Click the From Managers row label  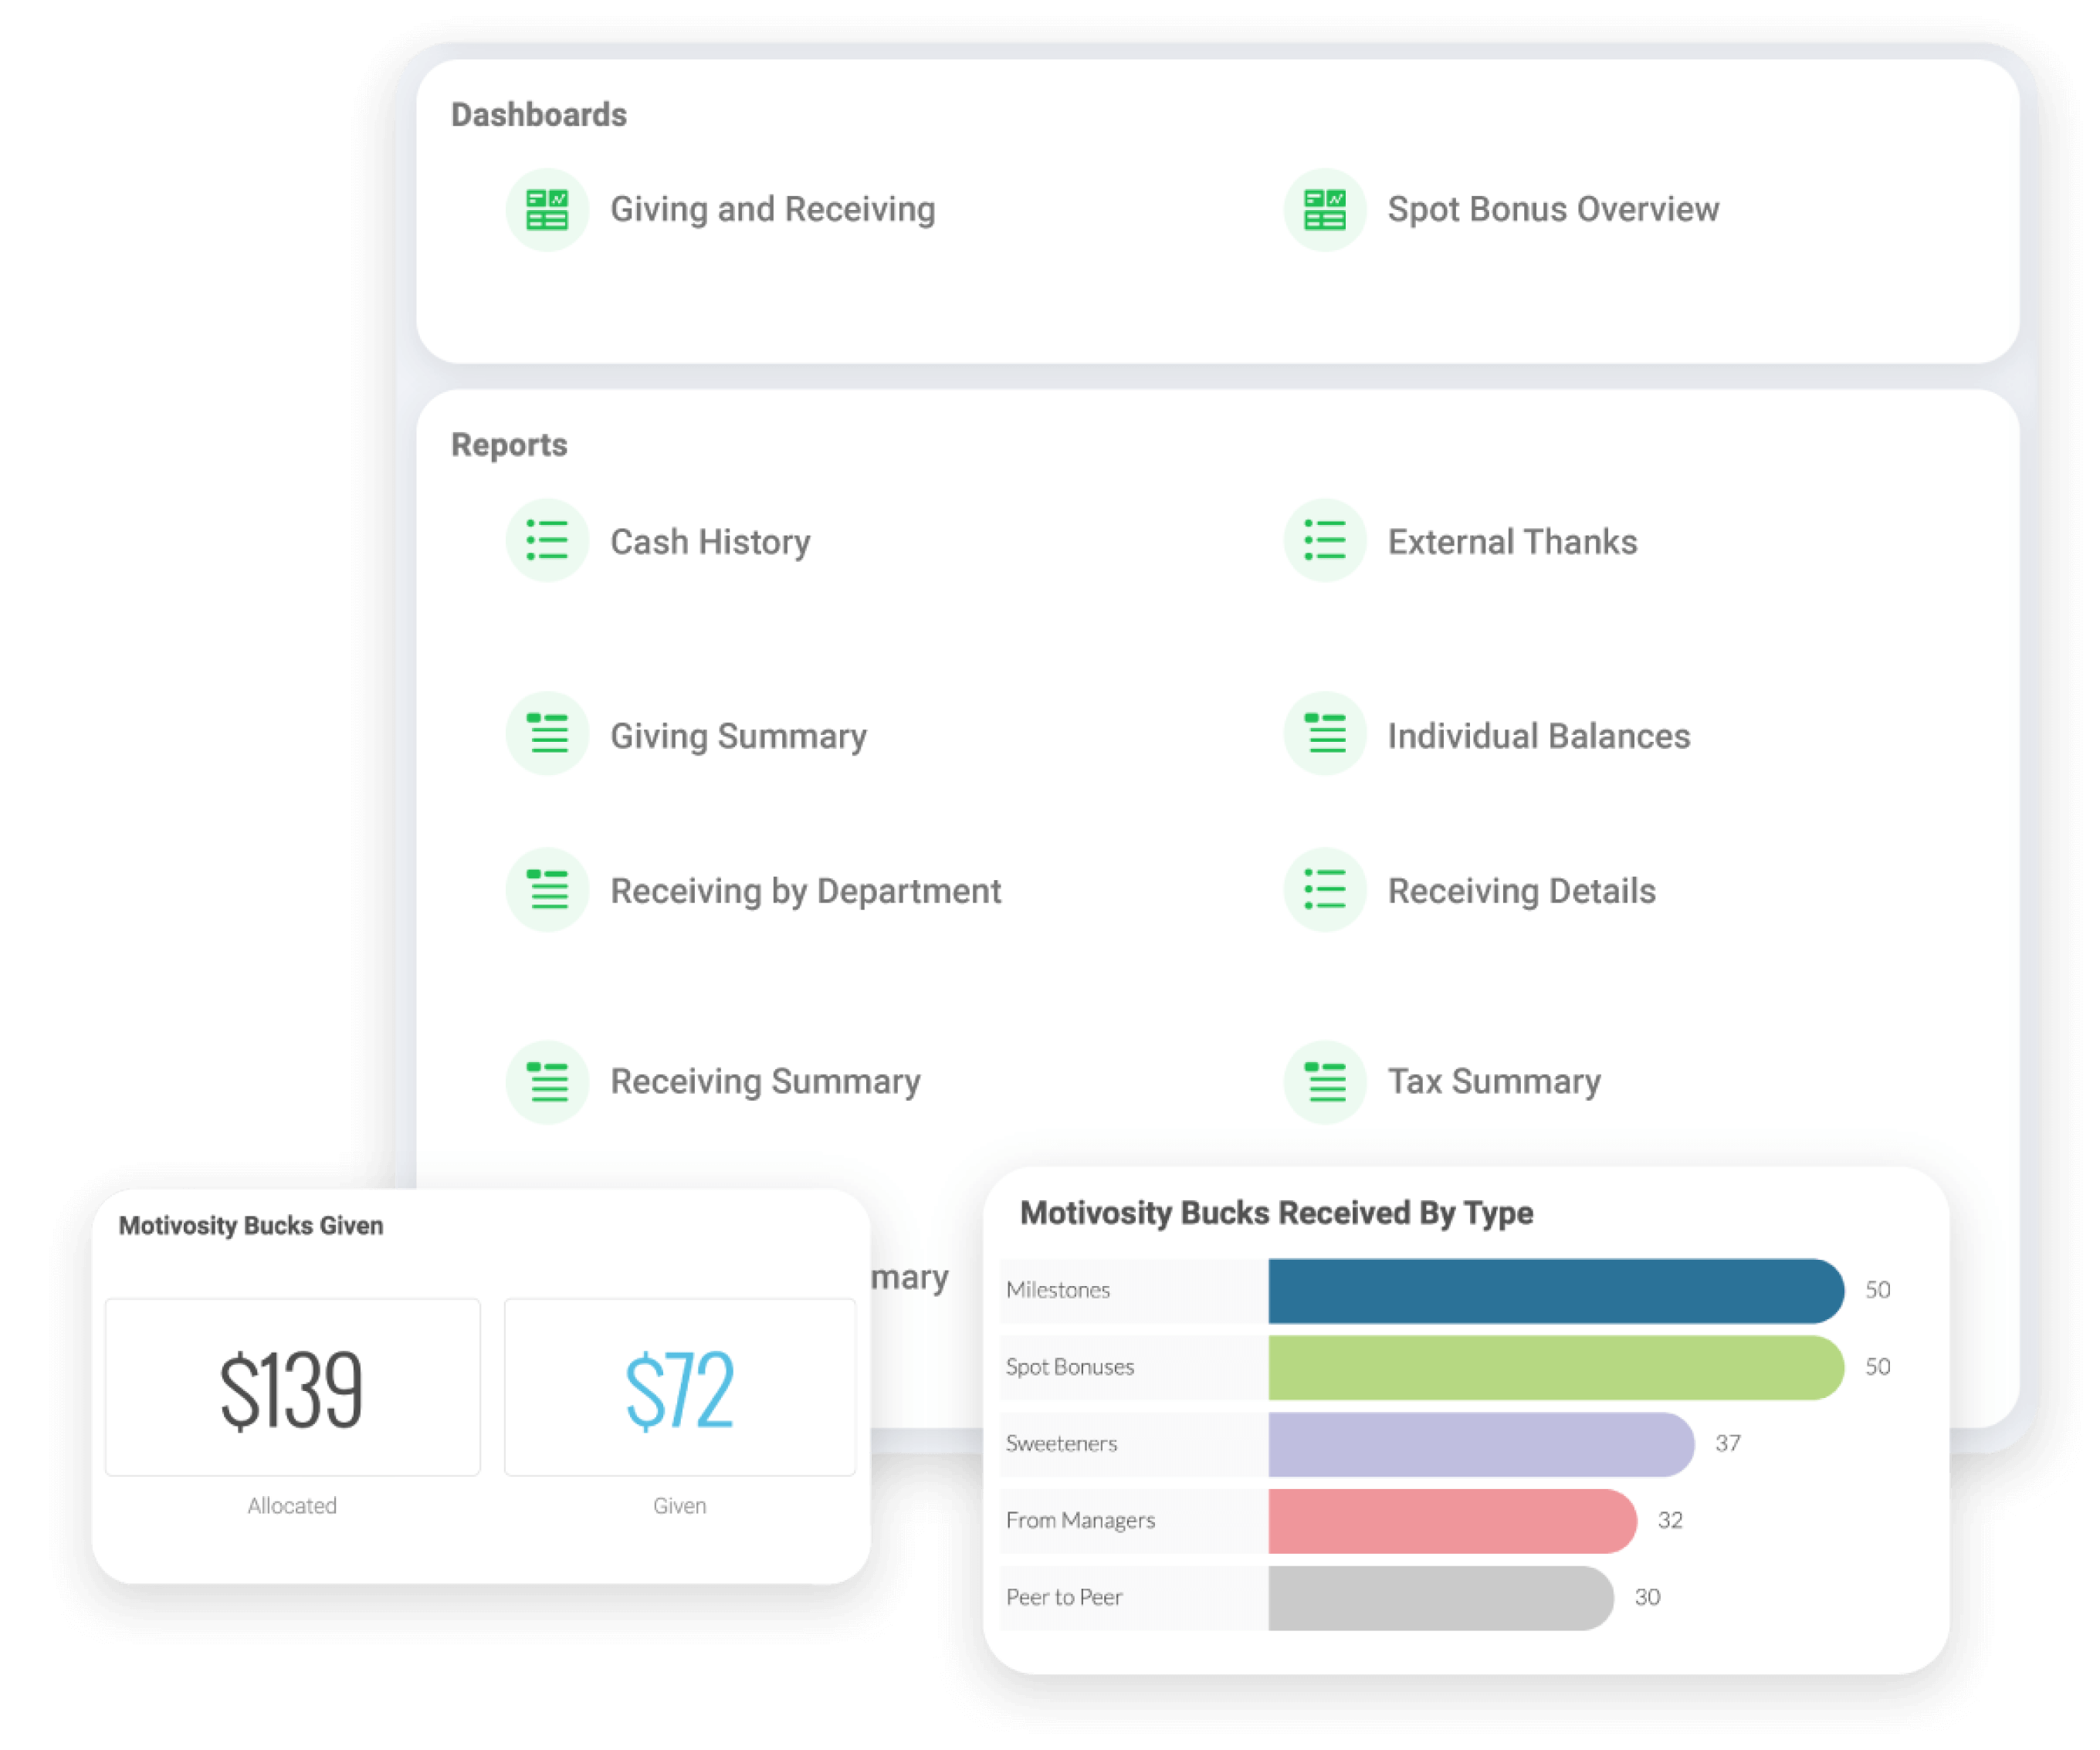click(1081, 1522)
